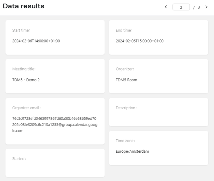
Task: Select the Start time label
Action: 21,30
